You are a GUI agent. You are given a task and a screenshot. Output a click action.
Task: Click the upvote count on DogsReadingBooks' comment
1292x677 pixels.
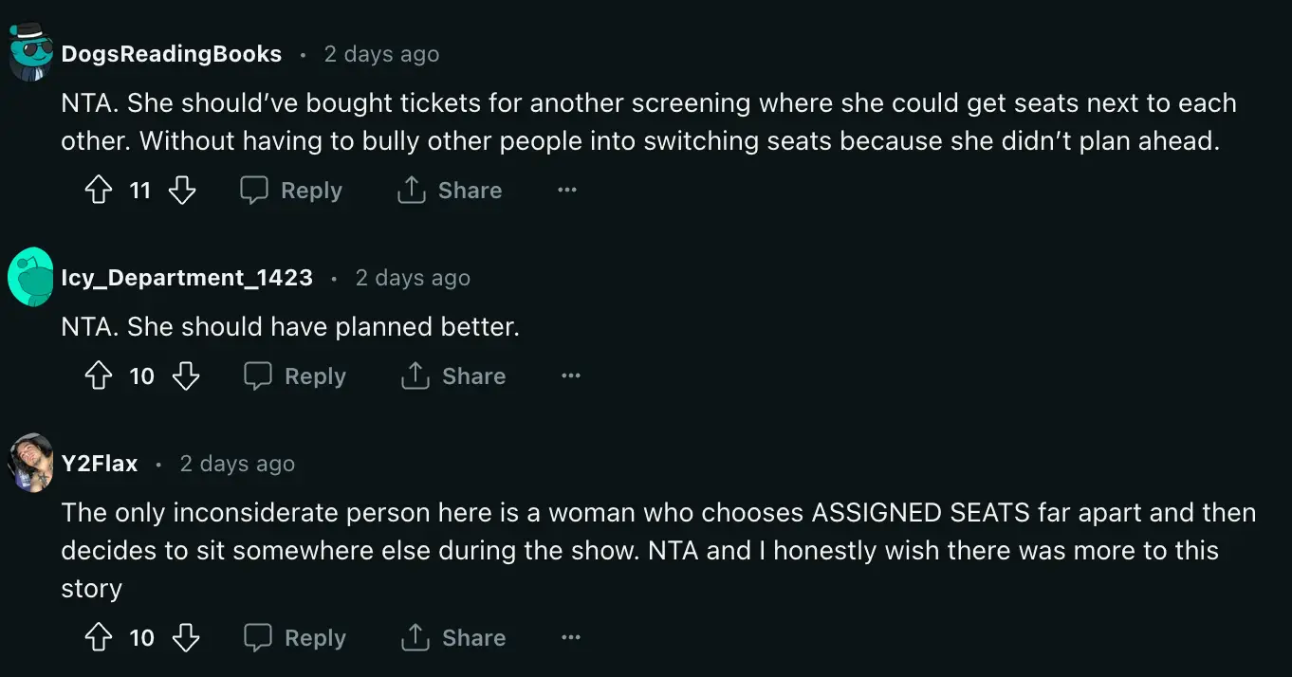140,190
